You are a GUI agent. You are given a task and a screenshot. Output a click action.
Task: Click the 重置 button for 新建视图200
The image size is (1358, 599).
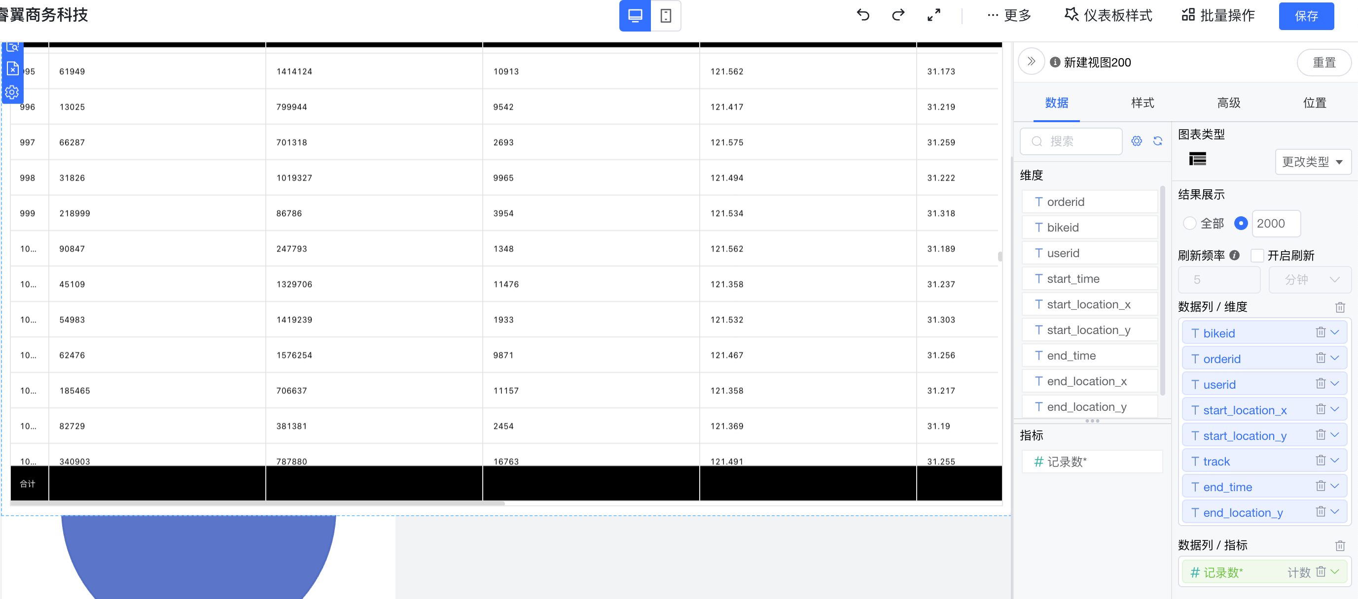(x=1324, y=62)
